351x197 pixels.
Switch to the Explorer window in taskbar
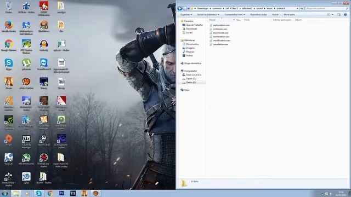coord(16,193)
